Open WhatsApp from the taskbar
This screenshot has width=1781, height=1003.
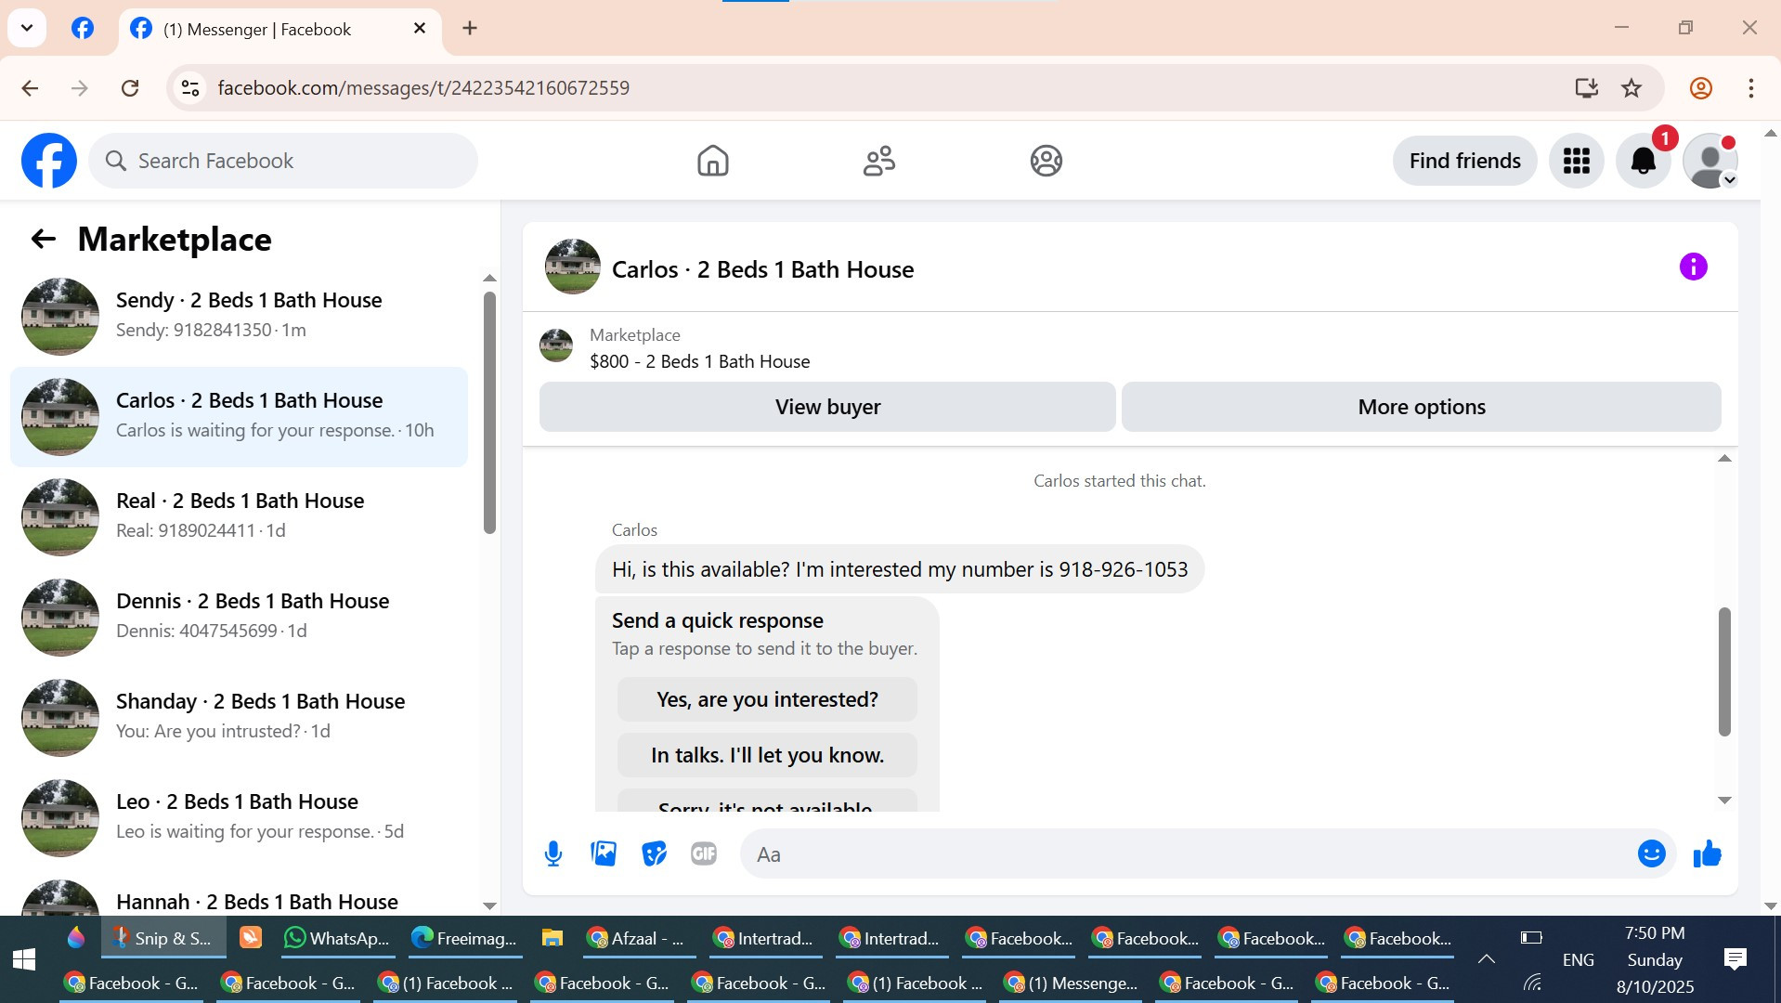[336, 938]
